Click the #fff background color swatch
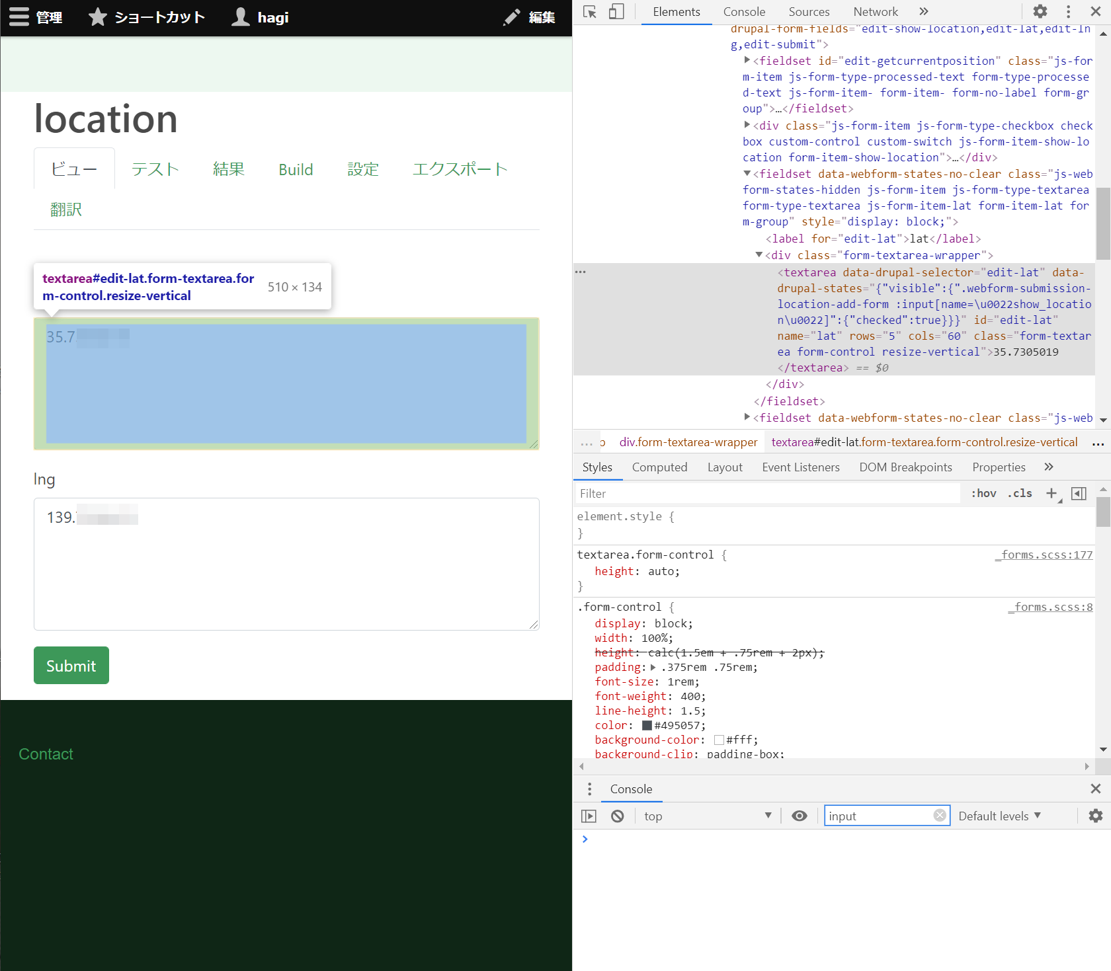Viewport: 1111px width, 971px height. [x=719, y=740]
